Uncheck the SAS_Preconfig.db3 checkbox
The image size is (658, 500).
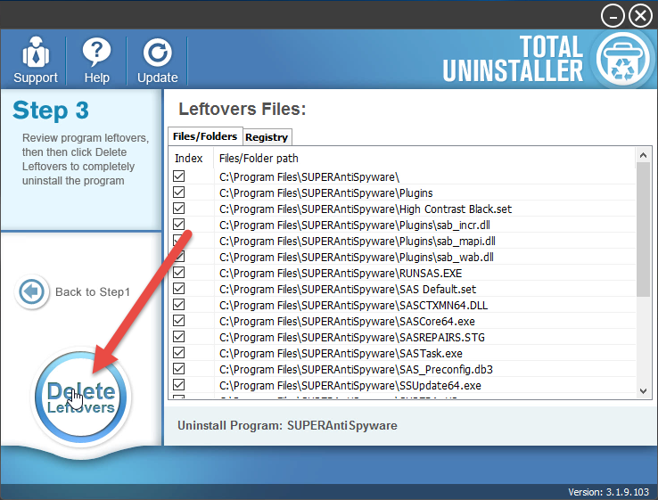[179, 369]
